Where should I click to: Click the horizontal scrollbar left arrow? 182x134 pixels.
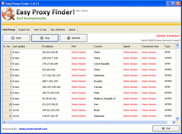click(x=5, y=122)
